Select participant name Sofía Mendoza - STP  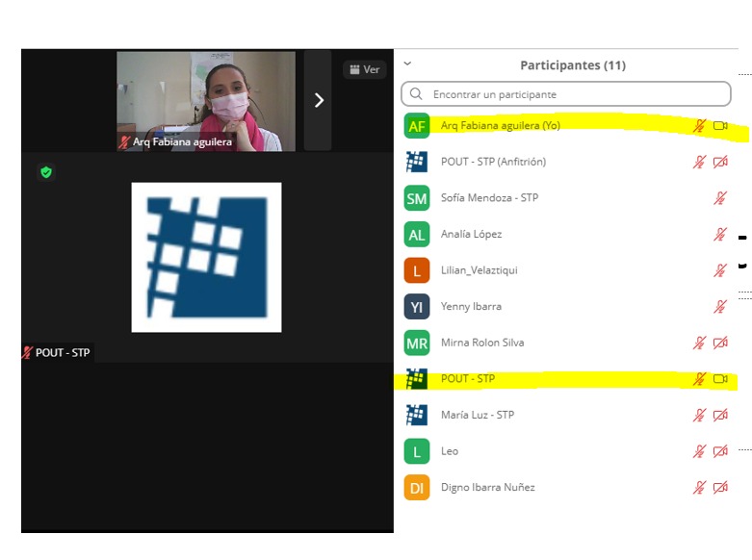(x=490, y=197)
